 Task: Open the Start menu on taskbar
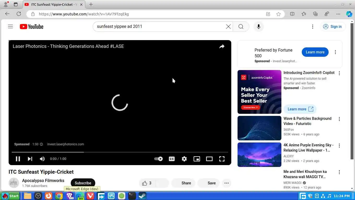pos(10,196)
